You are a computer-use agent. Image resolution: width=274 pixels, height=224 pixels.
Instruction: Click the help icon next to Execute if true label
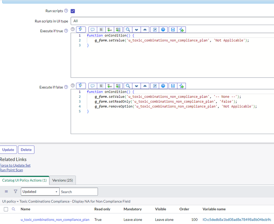coord(66,31)
